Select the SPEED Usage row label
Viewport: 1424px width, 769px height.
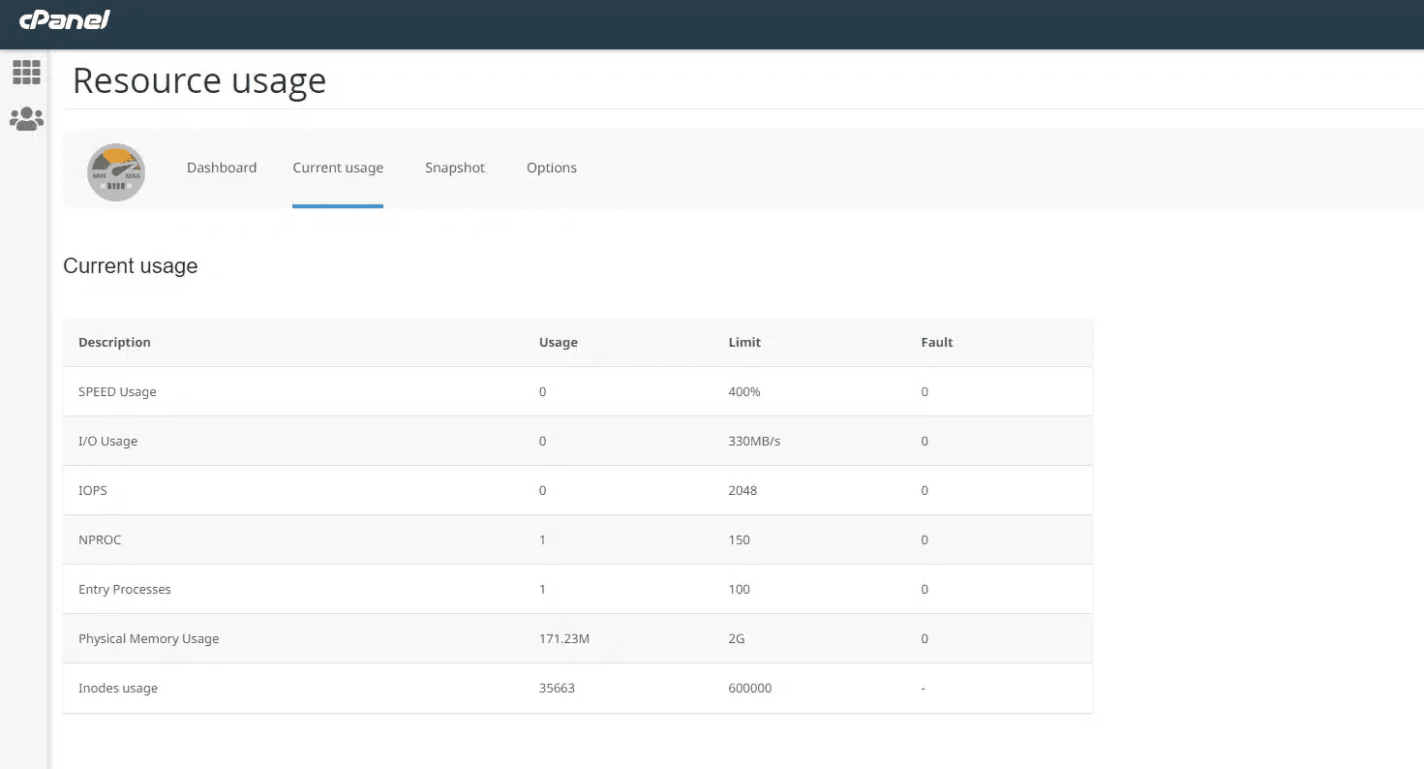pyautogui.click(x=117, y=391)
